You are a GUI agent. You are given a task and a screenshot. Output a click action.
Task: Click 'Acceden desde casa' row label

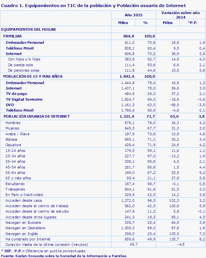(24, 200)
